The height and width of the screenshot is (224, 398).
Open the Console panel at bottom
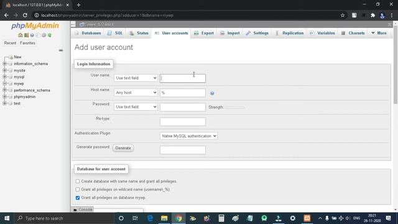click(x=83, y=210)
